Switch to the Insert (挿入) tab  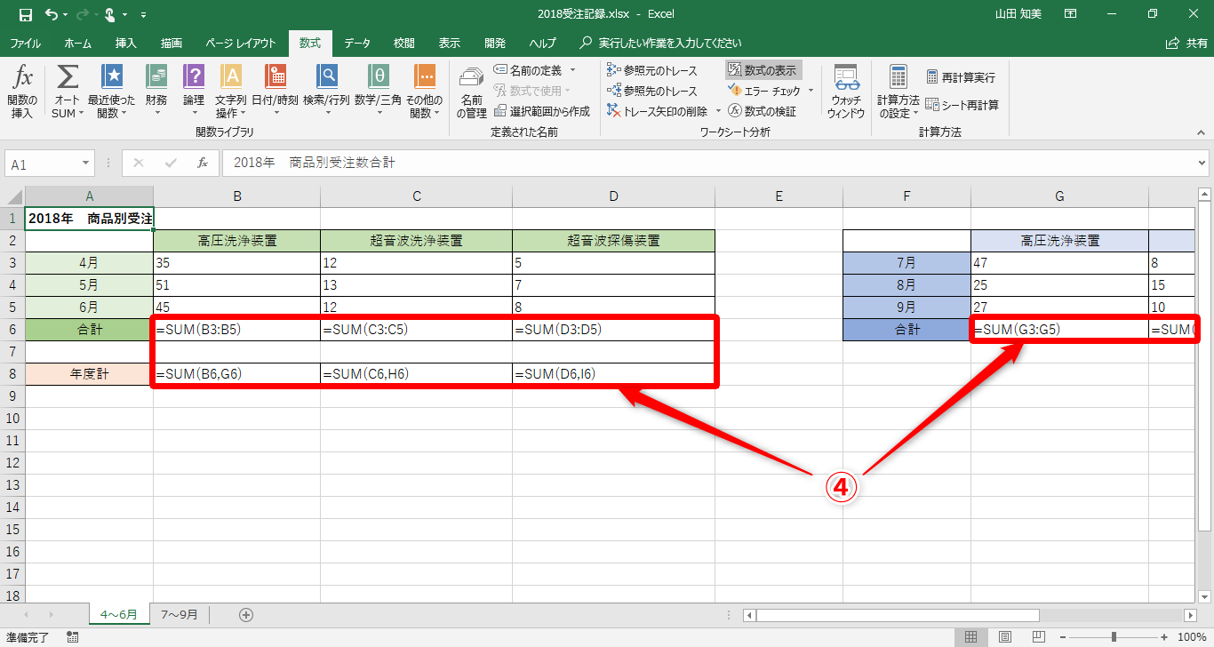click(x=125, y=43)
